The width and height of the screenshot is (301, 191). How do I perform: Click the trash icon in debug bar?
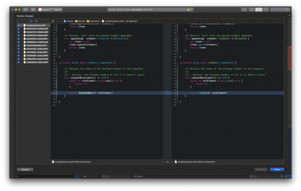[282, 176]
